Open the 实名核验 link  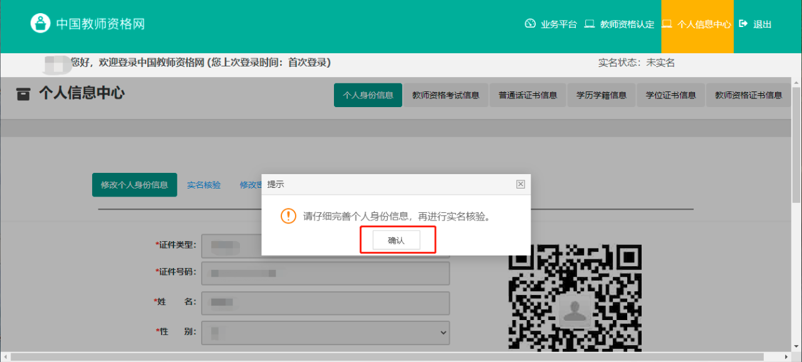click(204, 185)
